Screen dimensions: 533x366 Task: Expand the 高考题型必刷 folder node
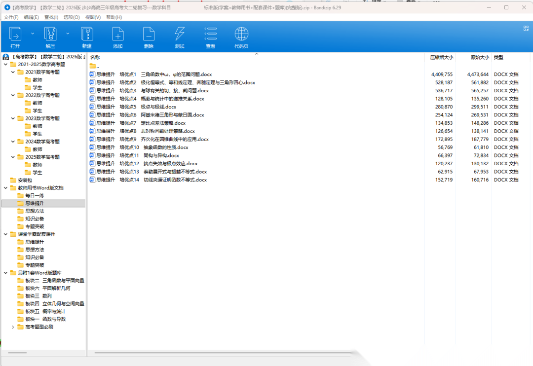[13, 327]
